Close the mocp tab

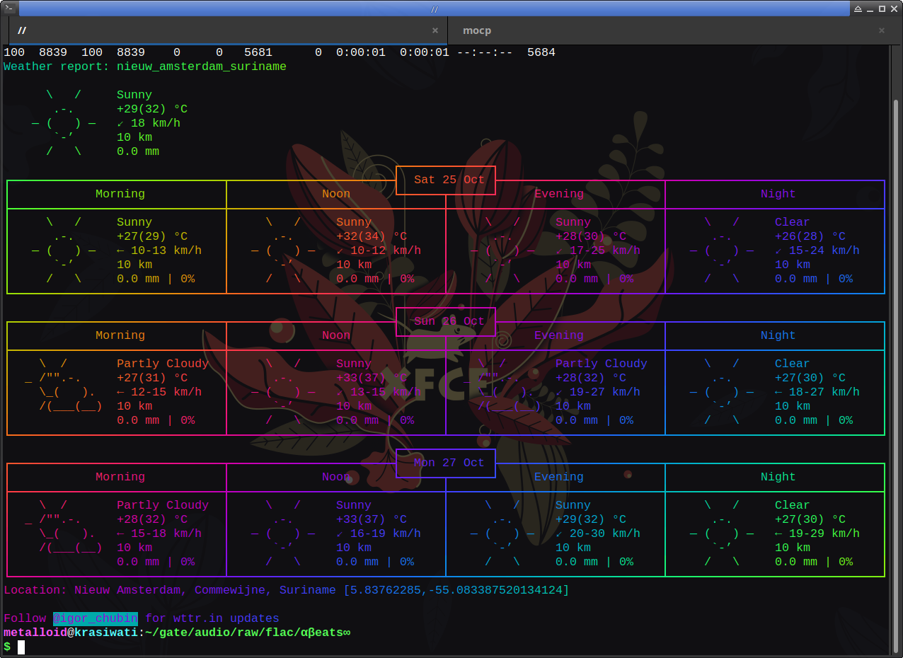pyautogui.click(x=882, y=30)
